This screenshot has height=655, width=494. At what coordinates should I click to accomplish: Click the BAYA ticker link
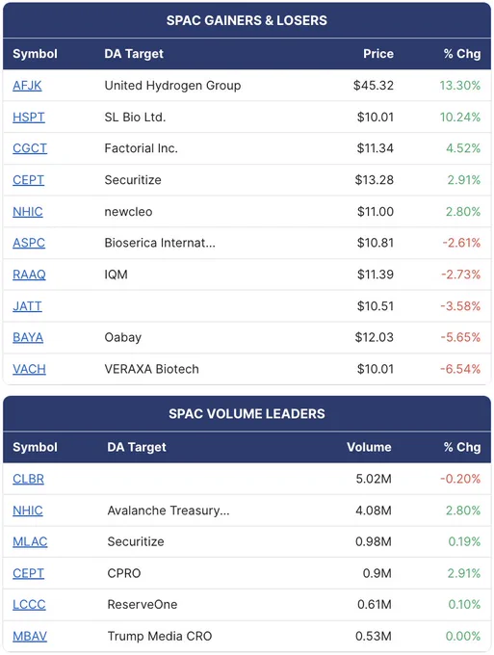pyautogui.click(x=28, y=337)
